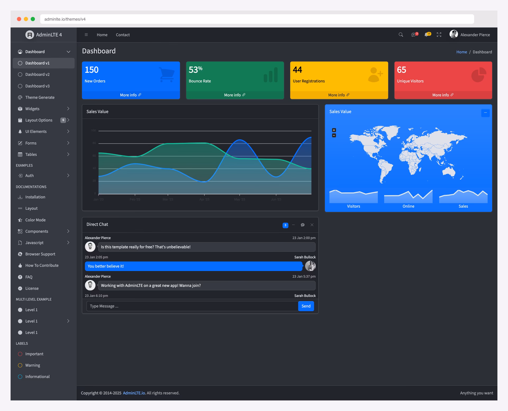The width and height of the screenshot is (508, 411).
Task: Expand the Forms menu
Action: click(44, 143)
